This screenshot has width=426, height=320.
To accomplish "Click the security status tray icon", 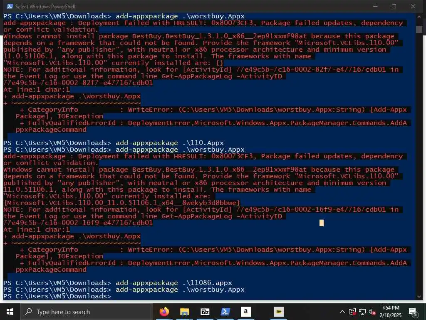I will [352, 312].
